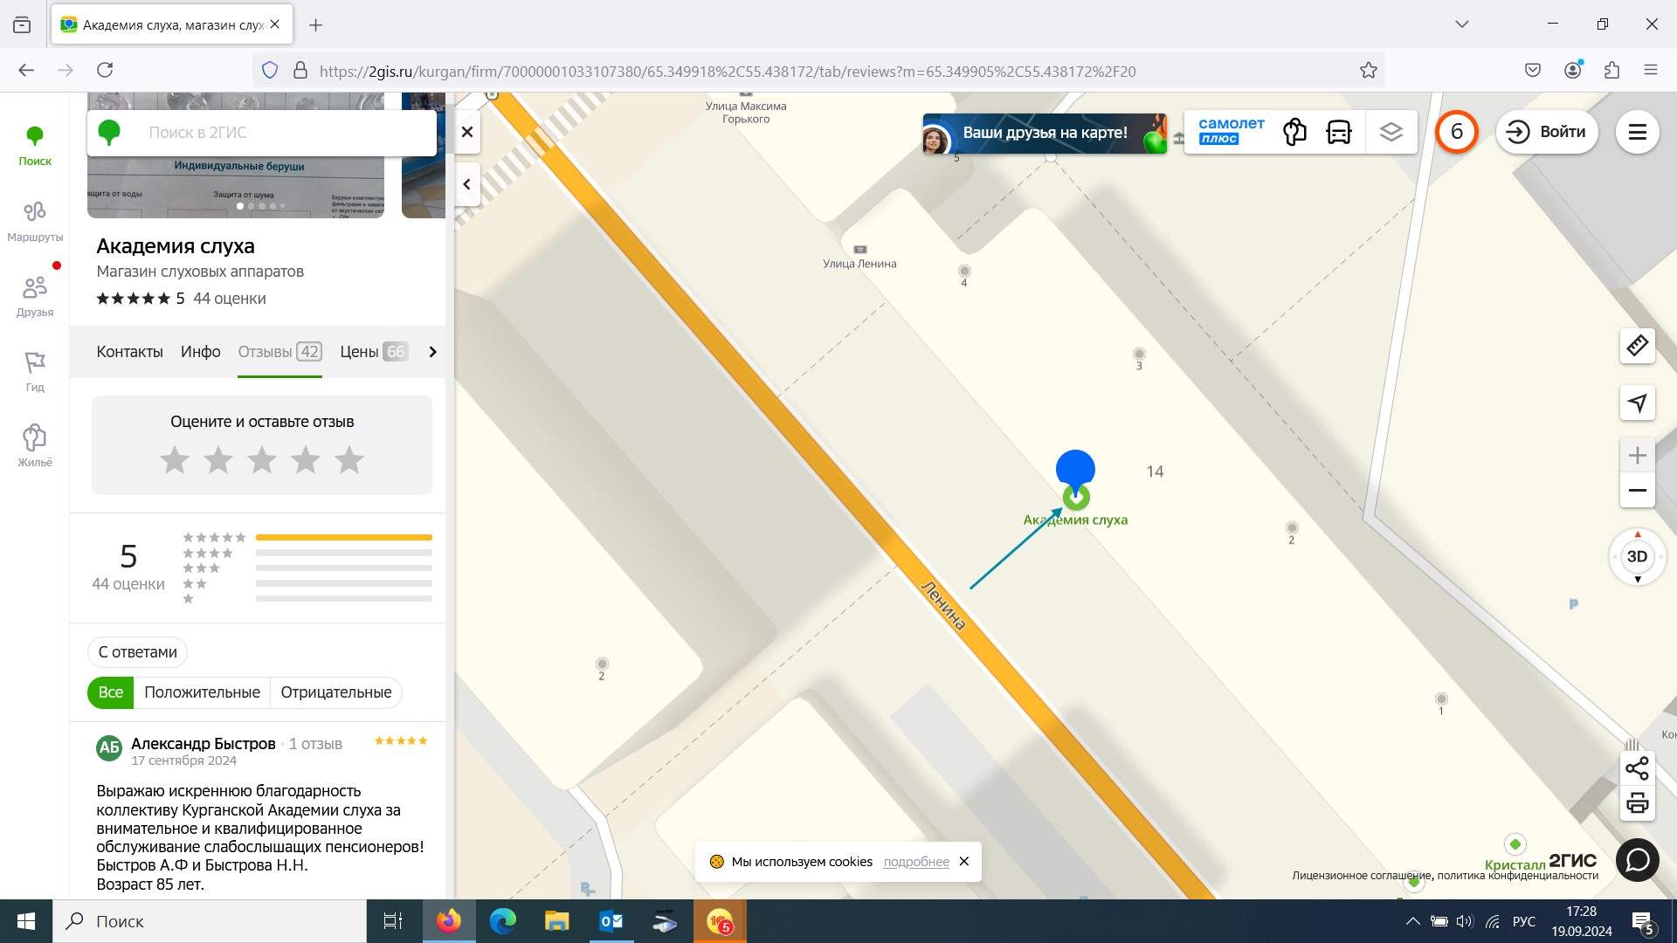Viewport: 1677px width, 943px height.
Task: Select the 'Положительные' reviews filter
Action: [x=202, y=692]
